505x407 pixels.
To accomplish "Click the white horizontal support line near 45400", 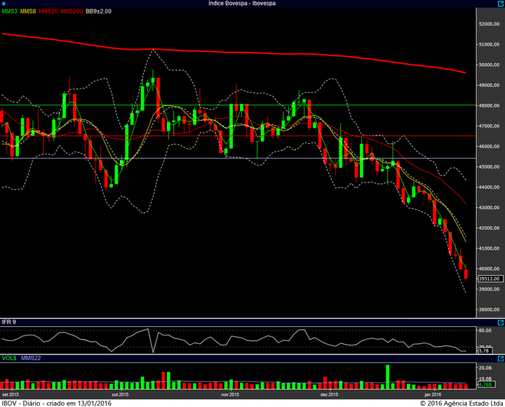I will (238, 158).
